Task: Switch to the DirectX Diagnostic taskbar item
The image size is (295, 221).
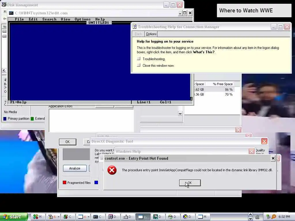Action: point(187,217)
